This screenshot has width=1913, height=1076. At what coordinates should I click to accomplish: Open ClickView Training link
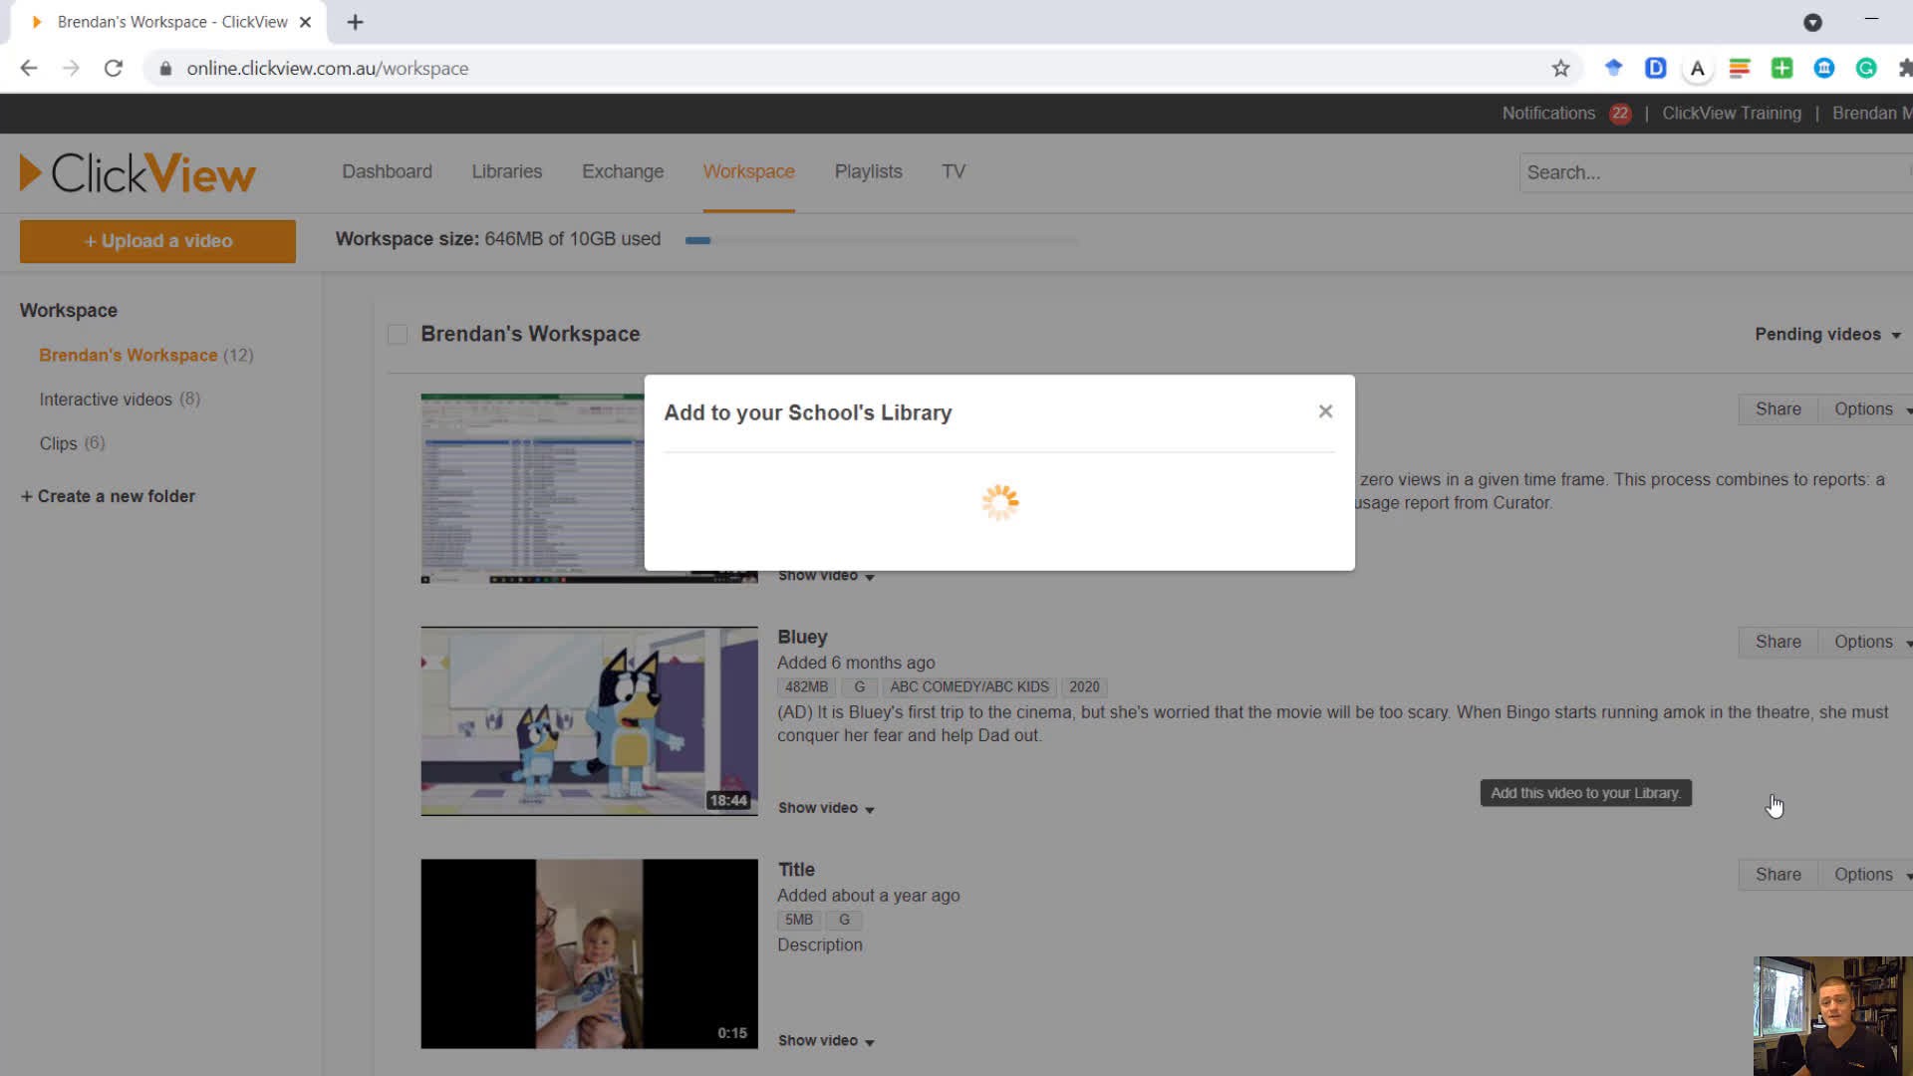1731,114
